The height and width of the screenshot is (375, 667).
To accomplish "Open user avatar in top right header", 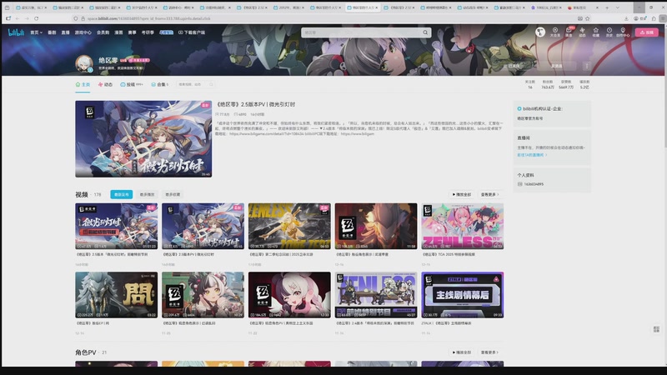I will 539,32.
